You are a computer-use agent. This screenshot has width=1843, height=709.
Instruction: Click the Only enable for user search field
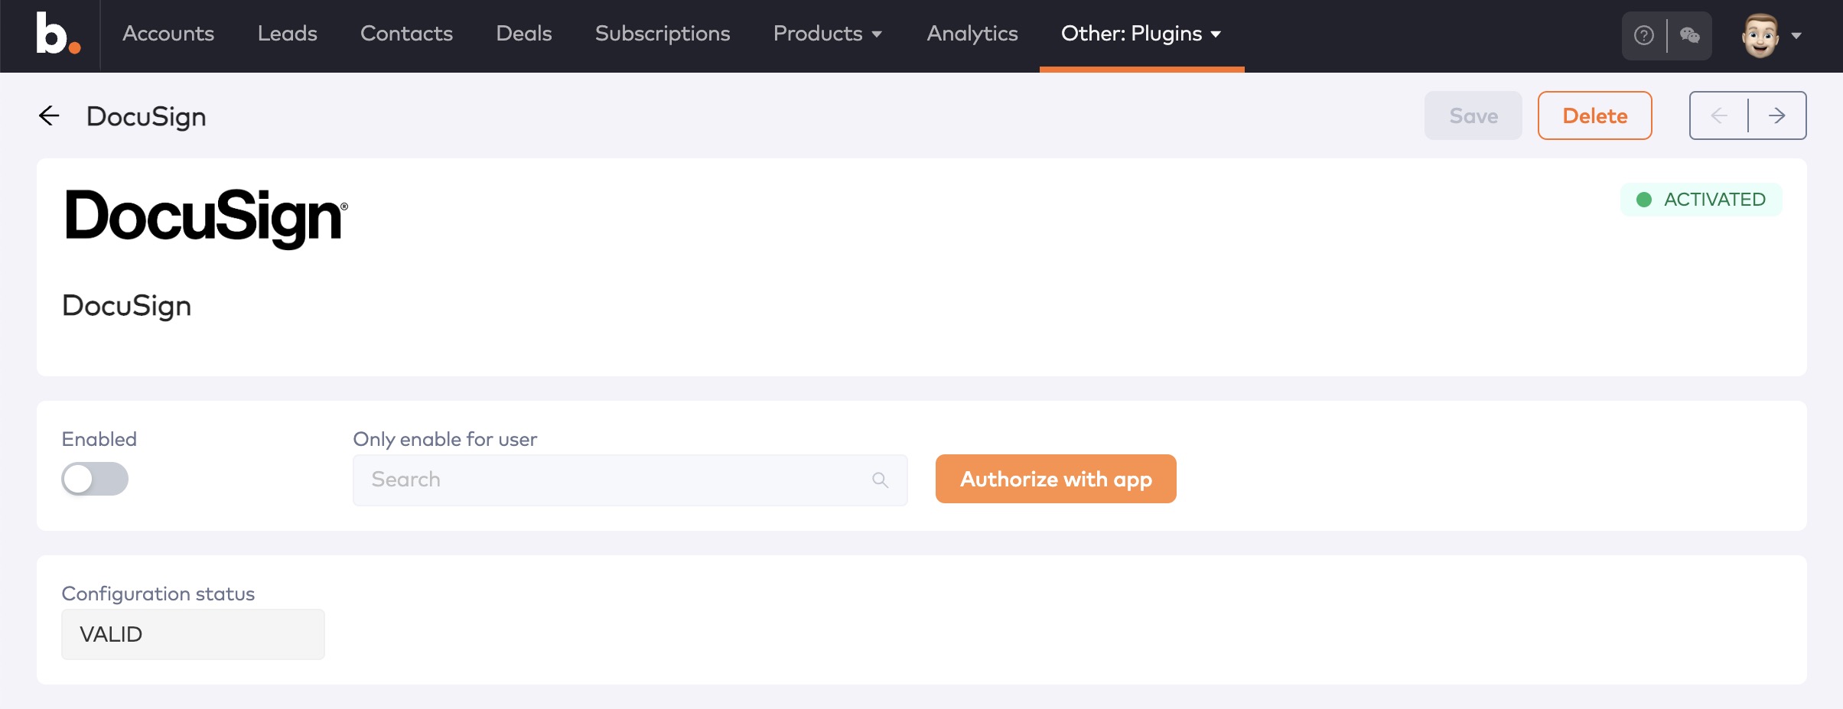(630, 480)
